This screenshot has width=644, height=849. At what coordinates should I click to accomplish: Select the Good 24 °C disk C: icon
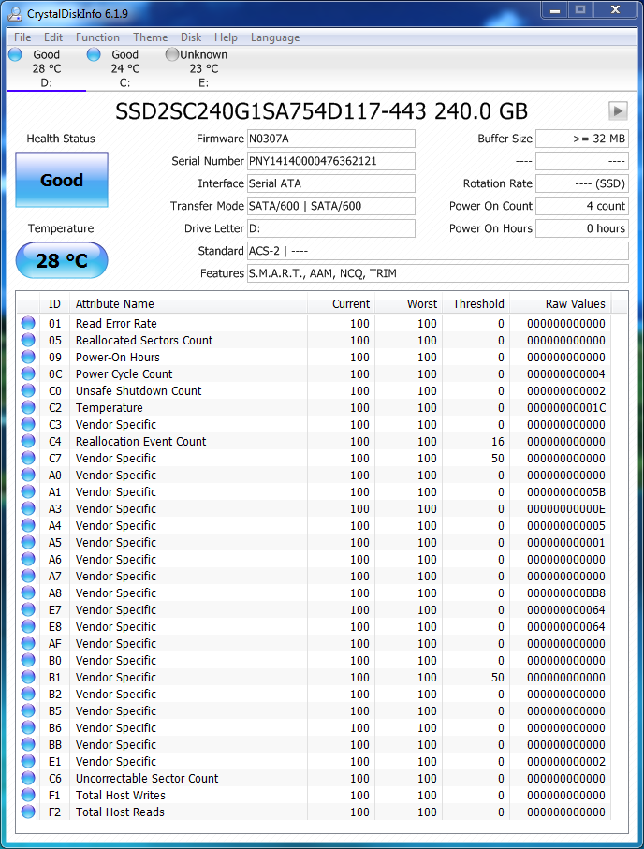point(94,55)
